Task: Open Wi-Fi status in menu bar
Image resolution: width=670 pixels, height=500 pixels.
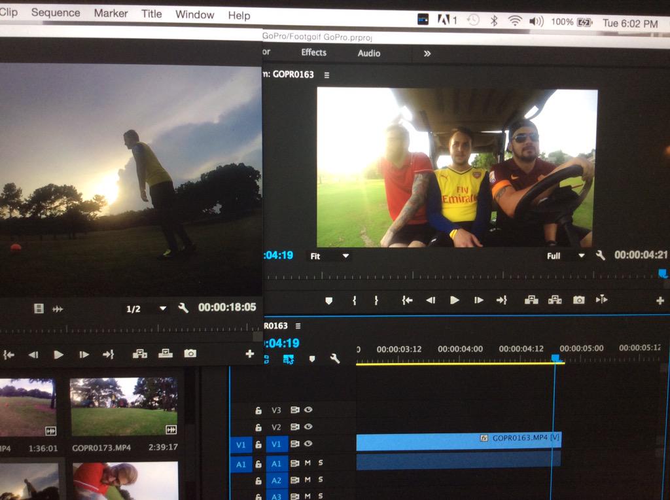Action: [x=515, y=20]
